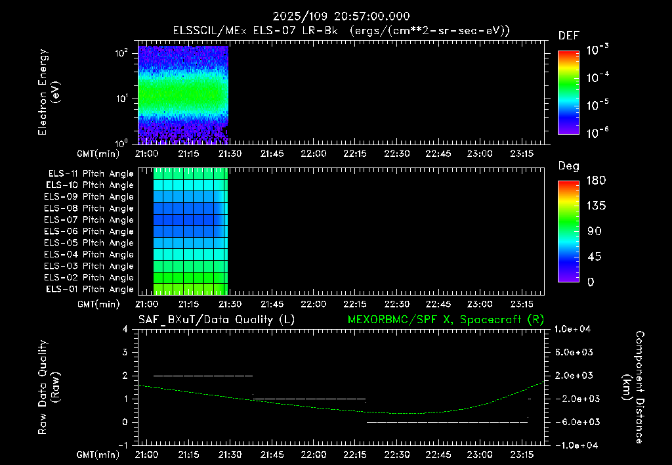Pick the Deg pitch angle color bar
Screen dimensions: 672x465
pos(568,231)
